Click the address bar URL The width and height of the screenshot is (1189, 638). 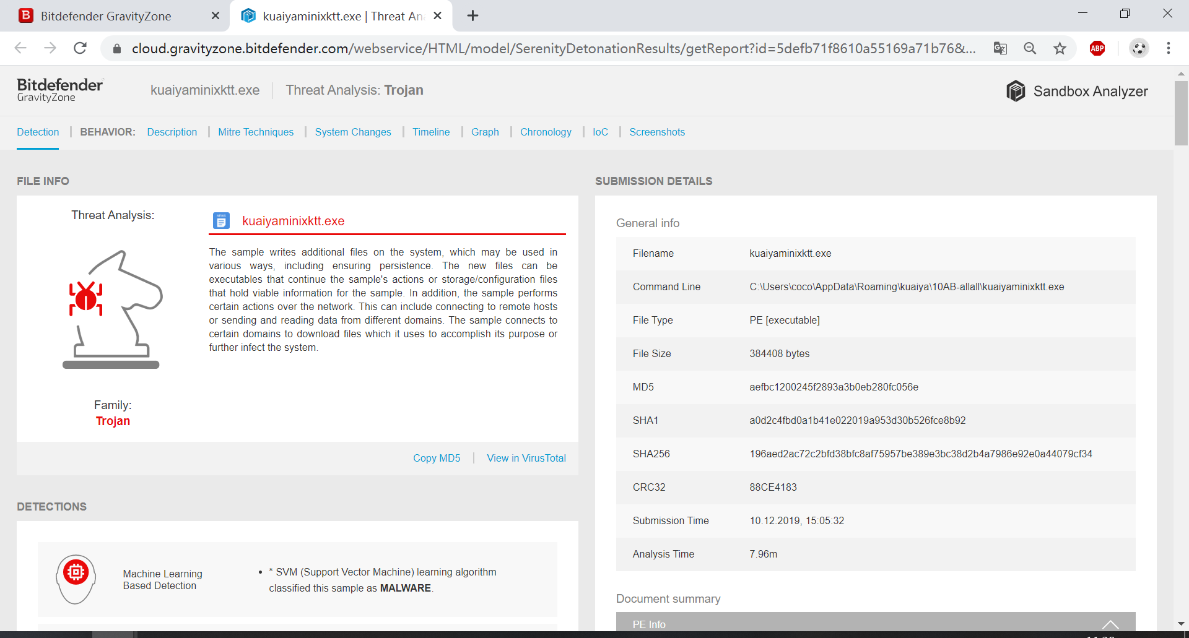[x=554, y=48]
